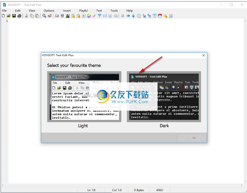Click the first padlock icon

[x=73, y=16]
